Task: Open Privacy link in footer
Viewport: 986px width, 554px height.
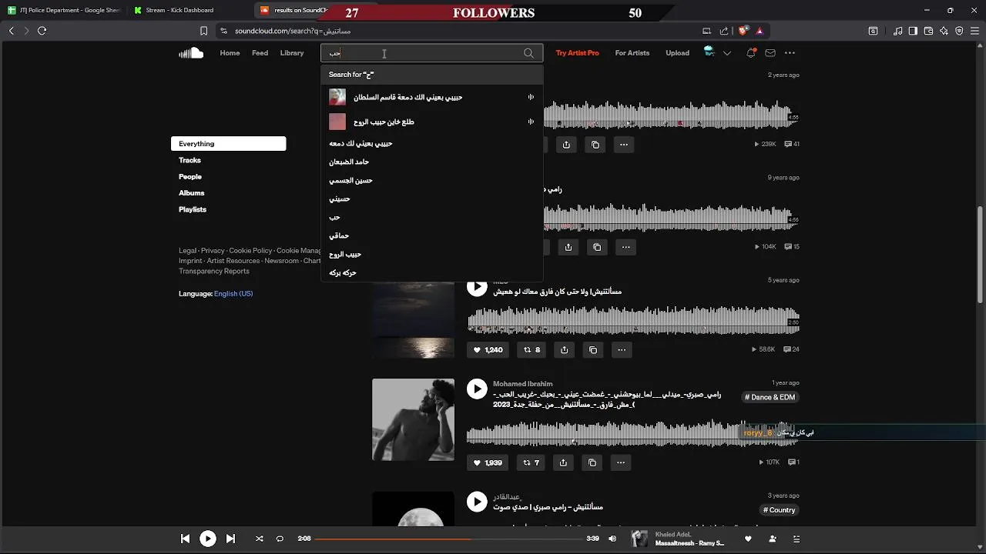Action: coord(213,251)
